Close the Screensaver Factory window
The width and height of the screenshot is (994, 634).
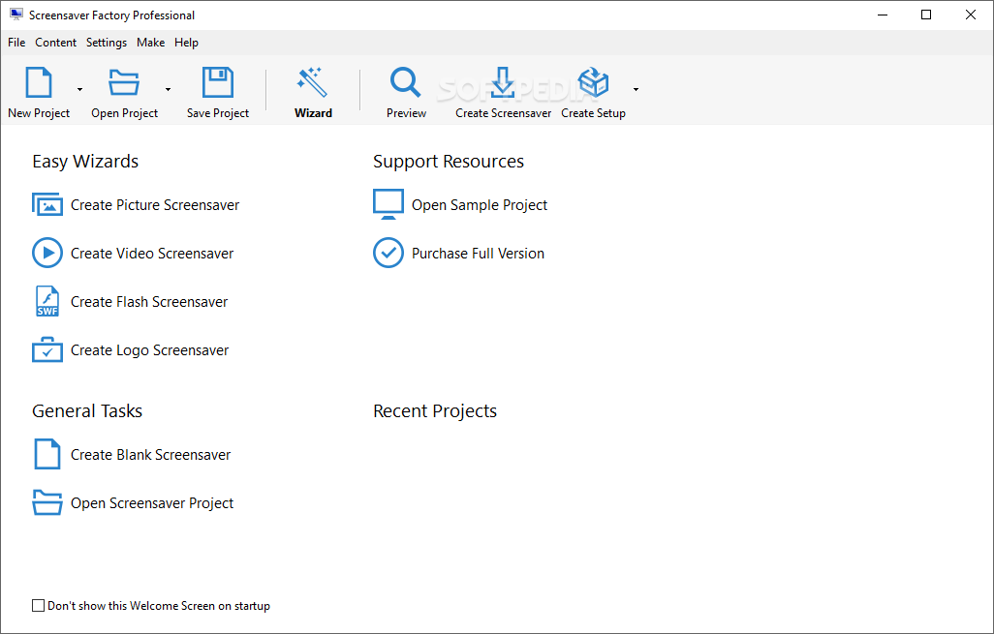[x=971, y=15]
